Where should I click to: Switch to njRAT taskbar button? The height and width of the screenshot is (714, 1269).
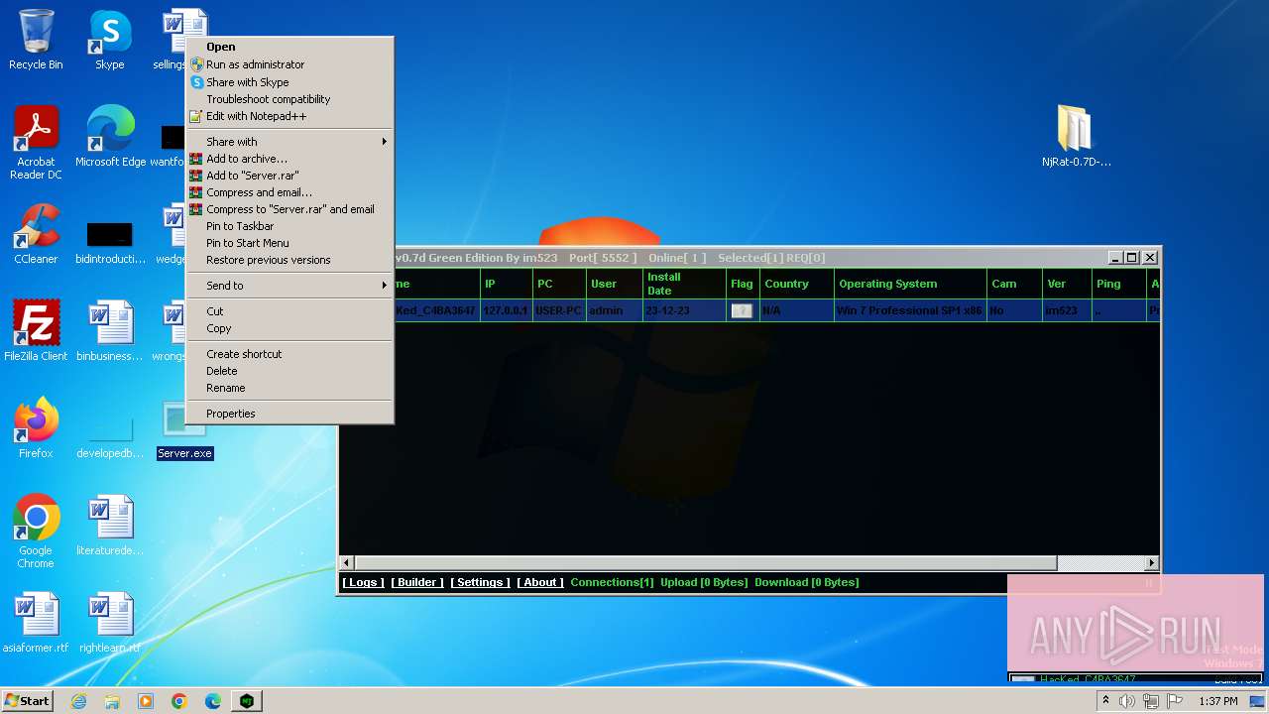click(x=247, y=701)
